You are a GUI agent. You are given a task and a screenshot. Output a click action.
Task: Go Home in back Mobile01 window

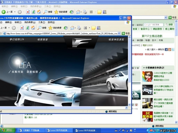point(39,12)
